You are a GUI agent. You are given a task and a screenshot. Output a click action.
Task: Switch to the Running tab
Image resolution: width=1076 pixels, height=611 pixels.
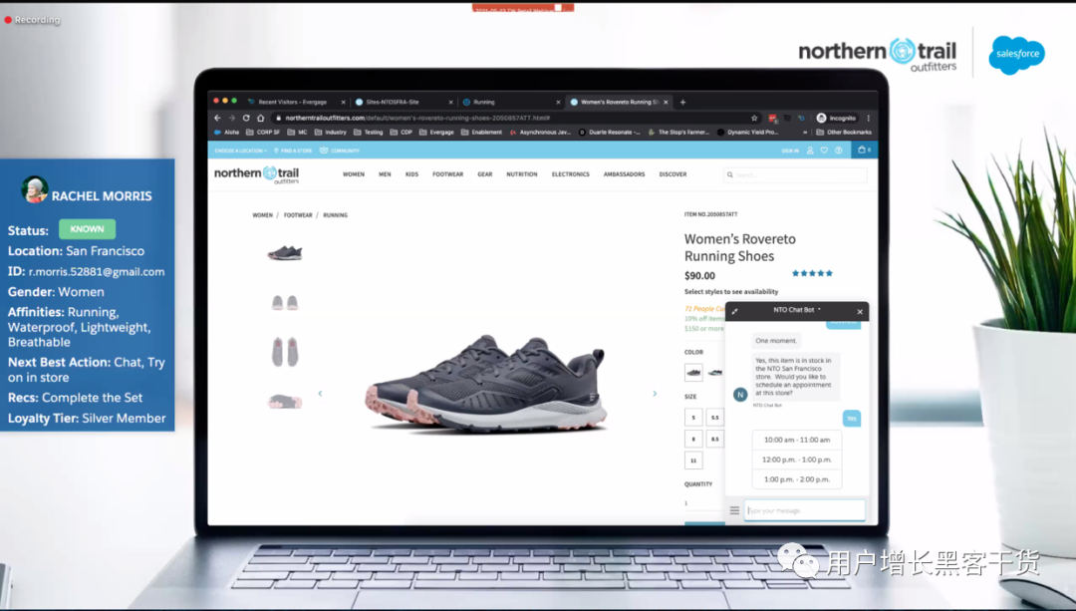(484, 103)
